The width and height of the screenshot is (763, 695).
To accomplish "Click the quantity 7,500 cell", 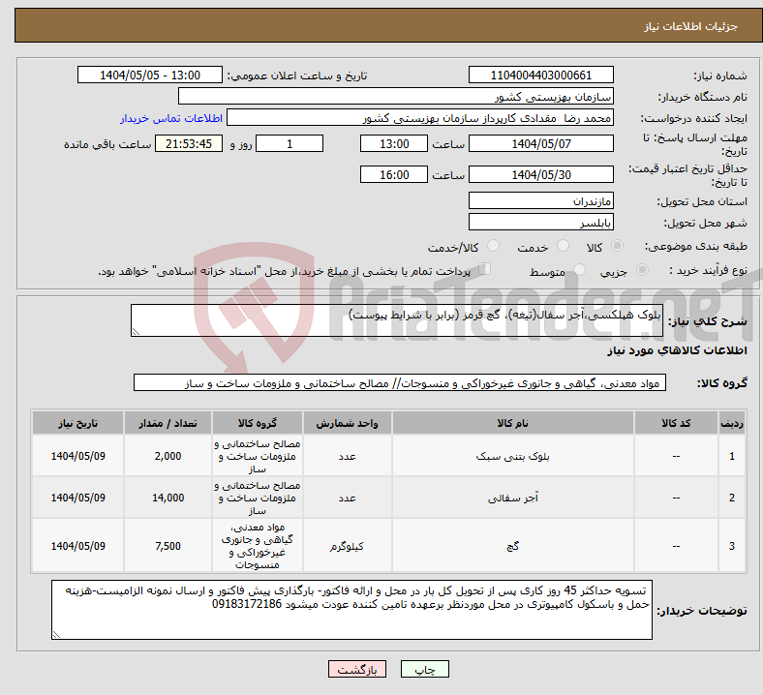I will coord(168,546).
